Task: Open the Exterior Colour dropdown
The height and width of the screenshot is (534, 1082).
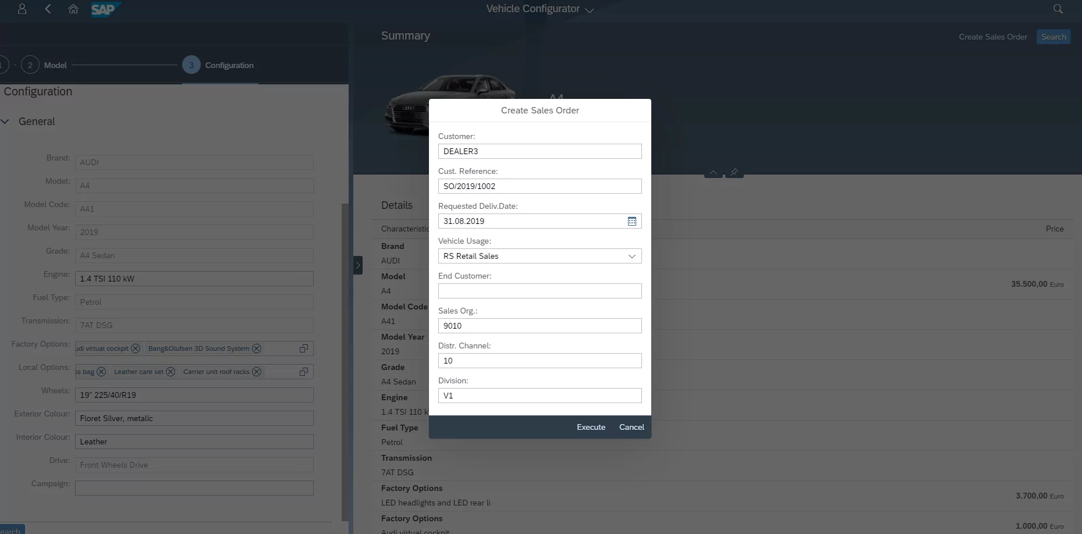Action: point(194,418)
